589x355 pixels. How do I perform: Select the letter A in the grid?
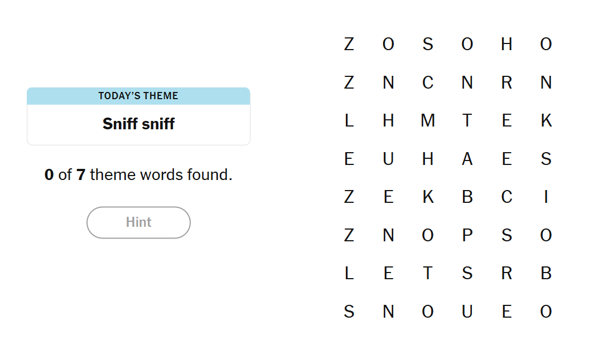[467, 159]
